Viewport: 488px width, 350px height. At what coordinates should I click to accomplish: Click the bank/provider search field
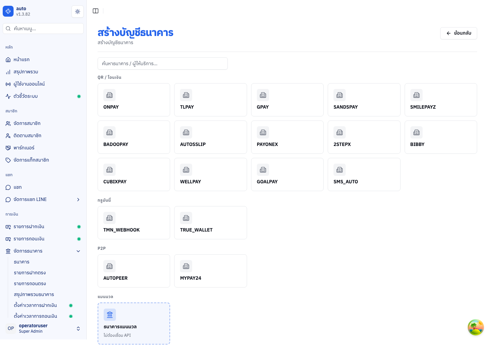(x=163, y=63)
